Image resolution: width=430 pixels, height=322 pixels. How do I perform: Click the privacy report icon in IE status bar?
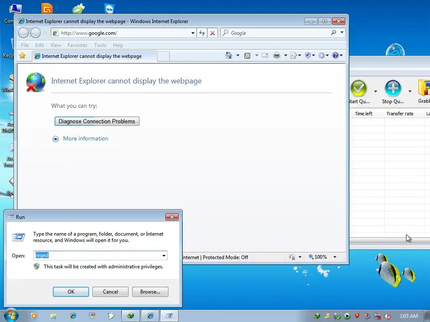pos(292,257)
